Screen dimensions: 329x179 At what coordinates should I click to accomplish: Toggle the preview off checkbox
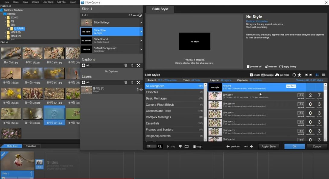coord(248,66)
